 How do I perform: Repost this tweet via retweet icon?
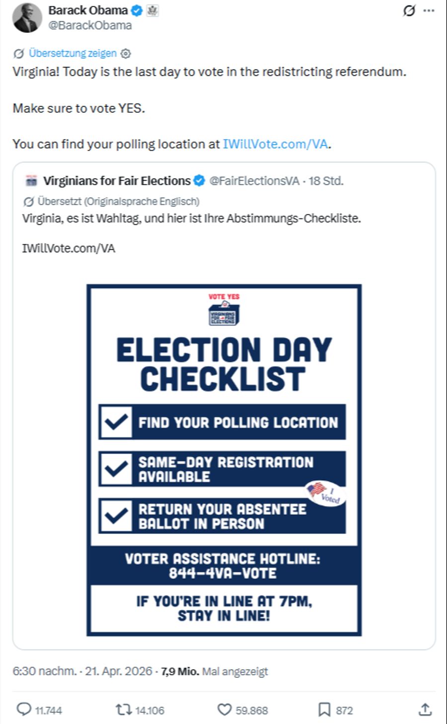[123, 710]
